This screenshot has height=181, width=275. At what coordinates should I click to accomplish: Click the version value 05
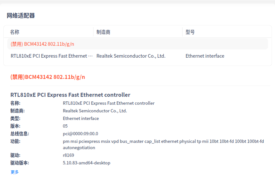65,126
